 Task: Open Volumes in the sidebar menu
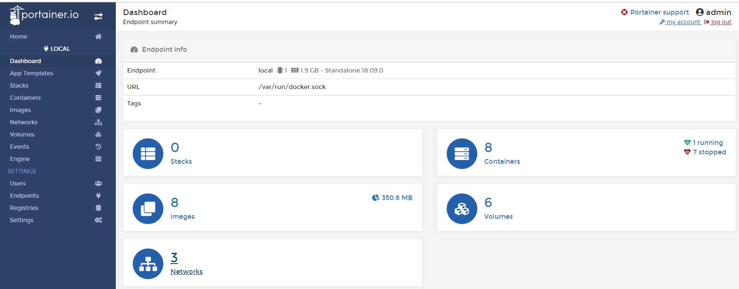22,134
